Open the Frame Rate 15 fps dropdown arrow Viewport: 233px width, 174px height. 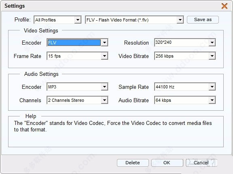pyautogui.click(x=104, y=56)
